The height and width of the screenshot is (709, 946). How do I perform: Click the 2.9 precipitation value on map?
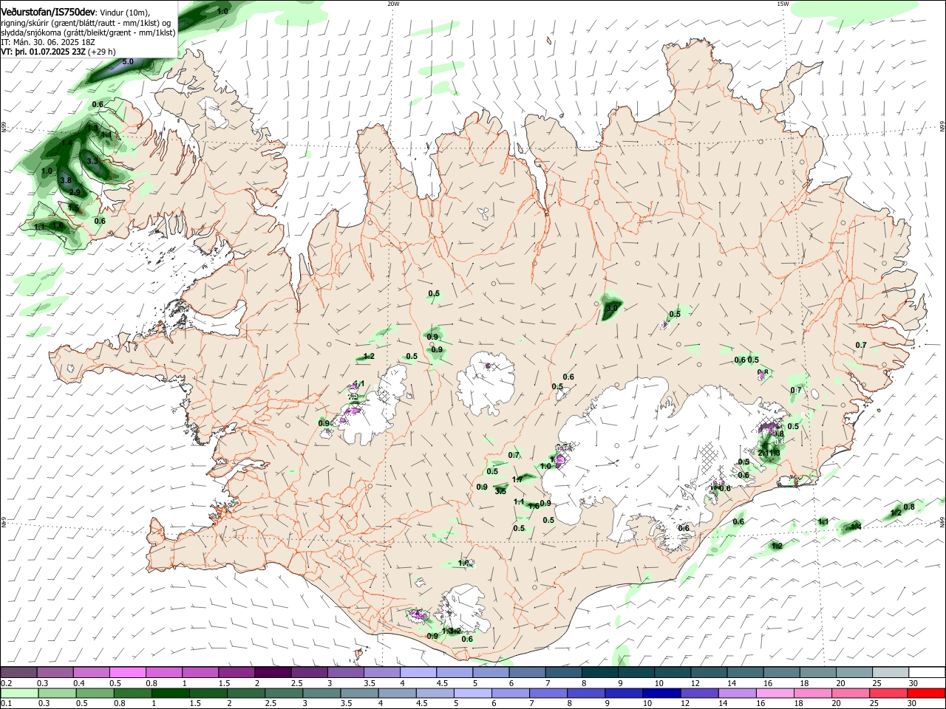tap(75, 192)
